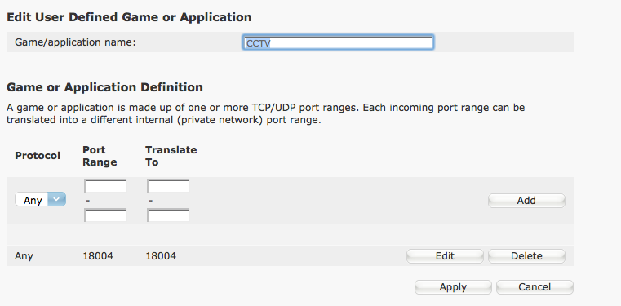621x306 pixels.
Task: Click the Protocol column header
Action: 38,156
